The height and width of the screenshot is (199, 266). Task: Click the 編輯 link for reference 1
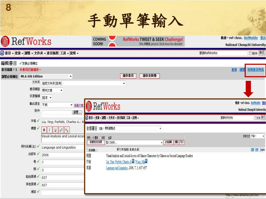coord(257,150)
